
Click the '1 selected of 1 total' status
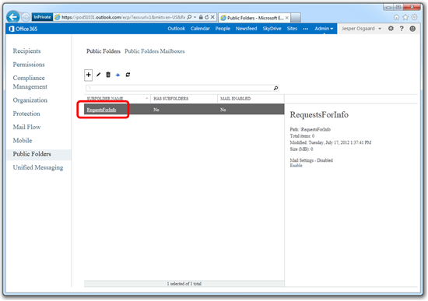[184, 284]
